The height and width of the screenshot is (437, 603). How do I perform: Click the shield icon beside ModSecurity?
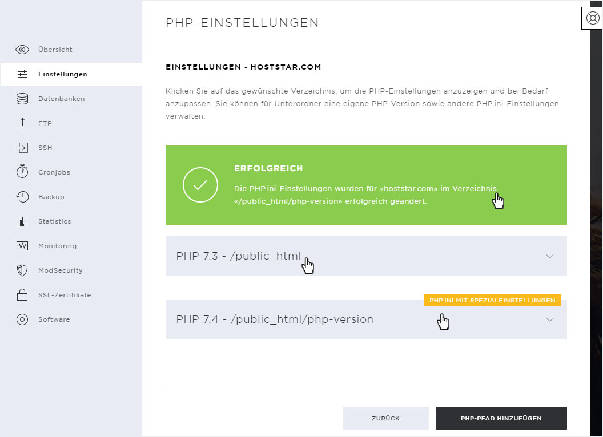point(22,270)
